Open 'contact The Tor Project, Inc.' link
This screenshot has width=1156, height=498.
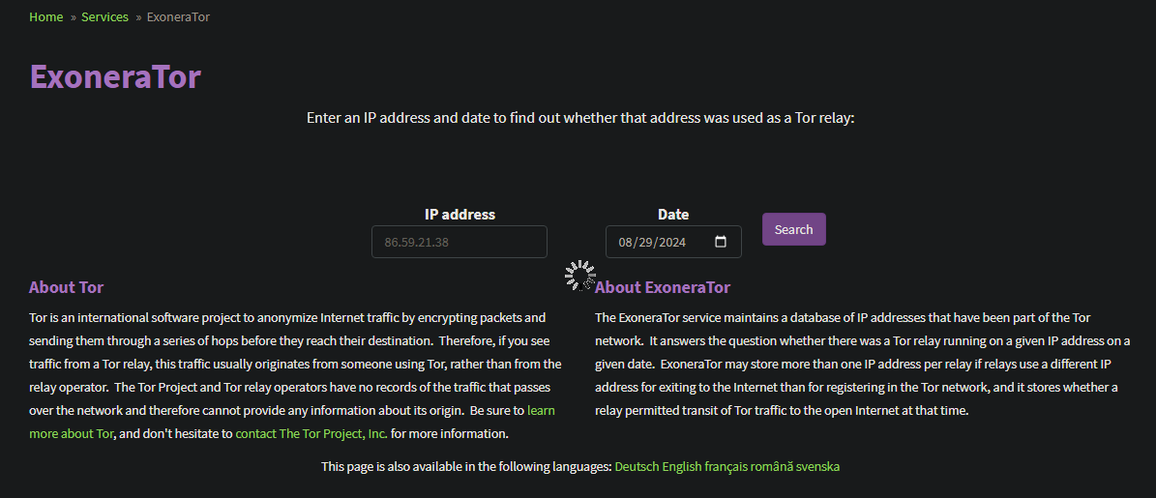tap(311, 434)
